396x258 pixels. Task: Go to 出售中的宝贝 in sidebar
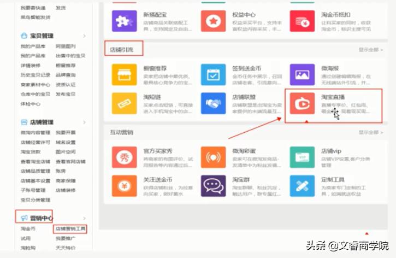(x=70, y=56)
